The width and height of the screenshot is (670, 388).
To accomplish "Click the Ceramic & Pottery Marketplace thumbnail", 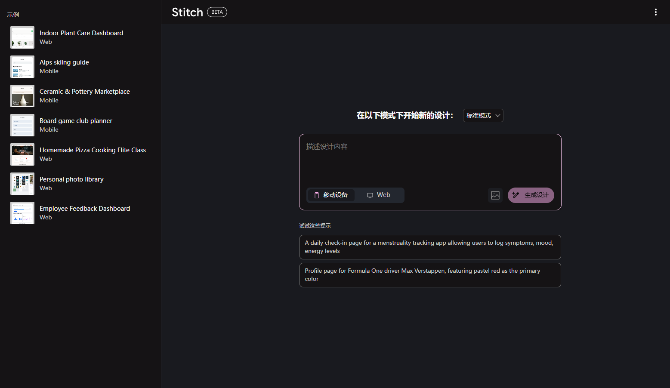I will 22,96.
